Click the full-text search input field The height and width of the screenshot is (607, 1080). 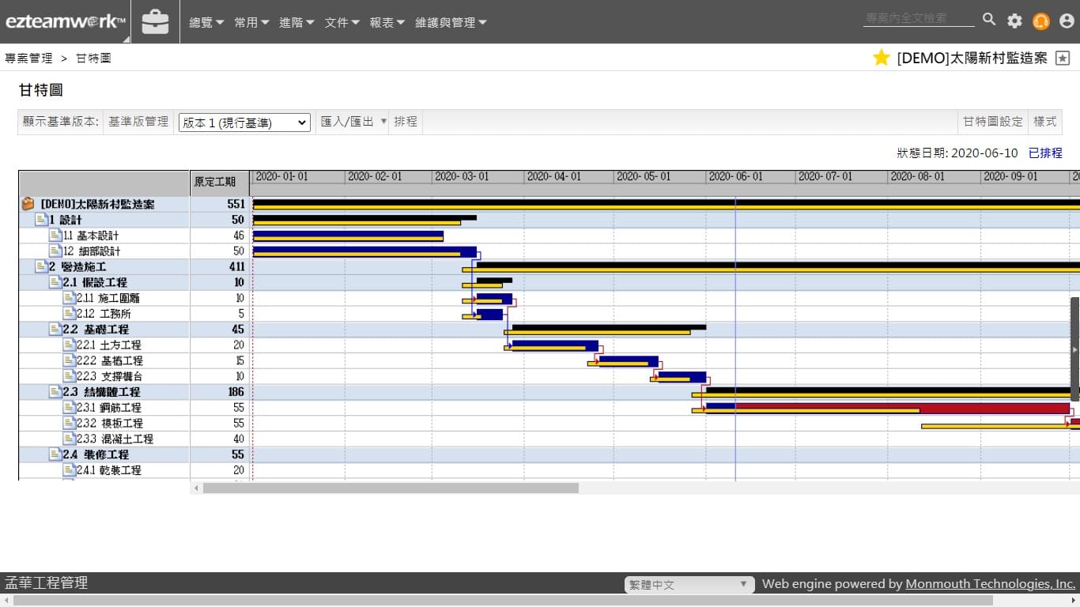point(918,18)
